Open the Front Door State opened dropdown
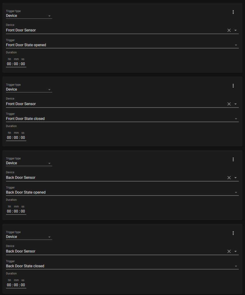245x295 pixels. [x=122, y=44]
